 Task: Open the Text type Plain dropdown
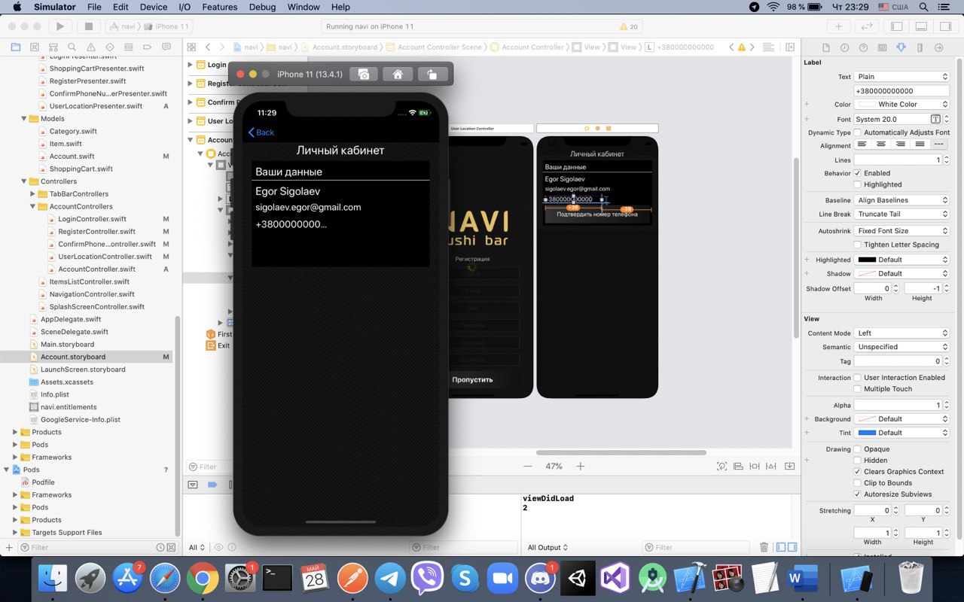(x=901, y=77)
